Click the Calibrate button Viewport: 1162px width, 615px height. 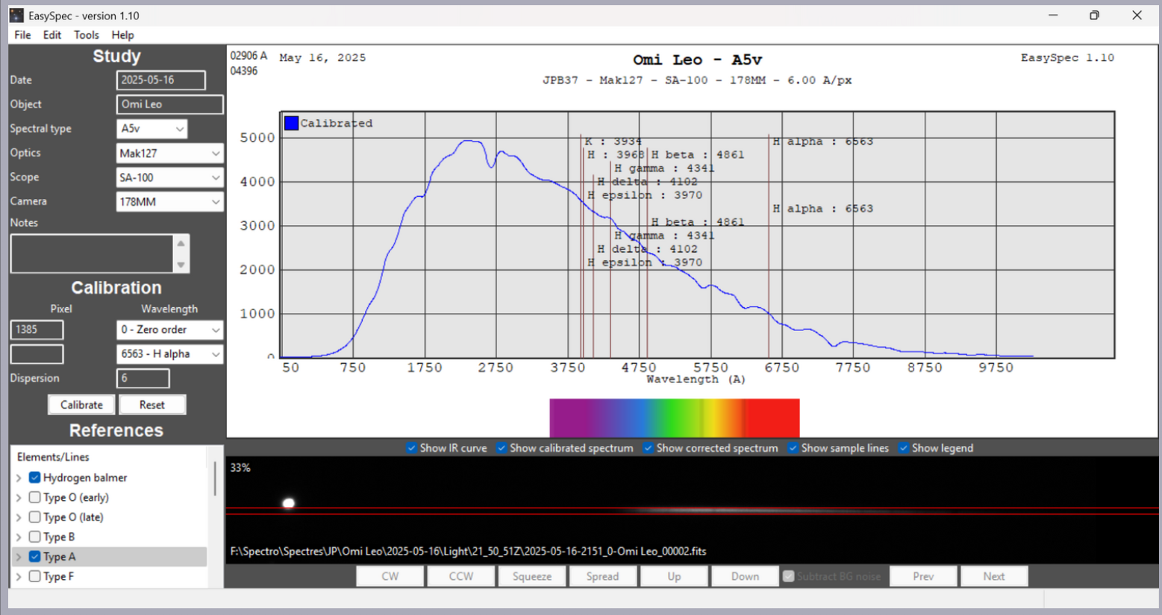coord(81,405)
